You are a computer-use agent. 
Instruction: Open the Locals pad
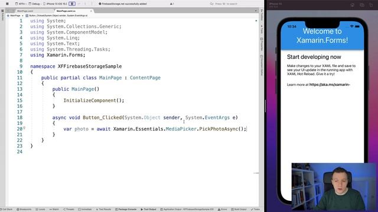coord(40,210)
